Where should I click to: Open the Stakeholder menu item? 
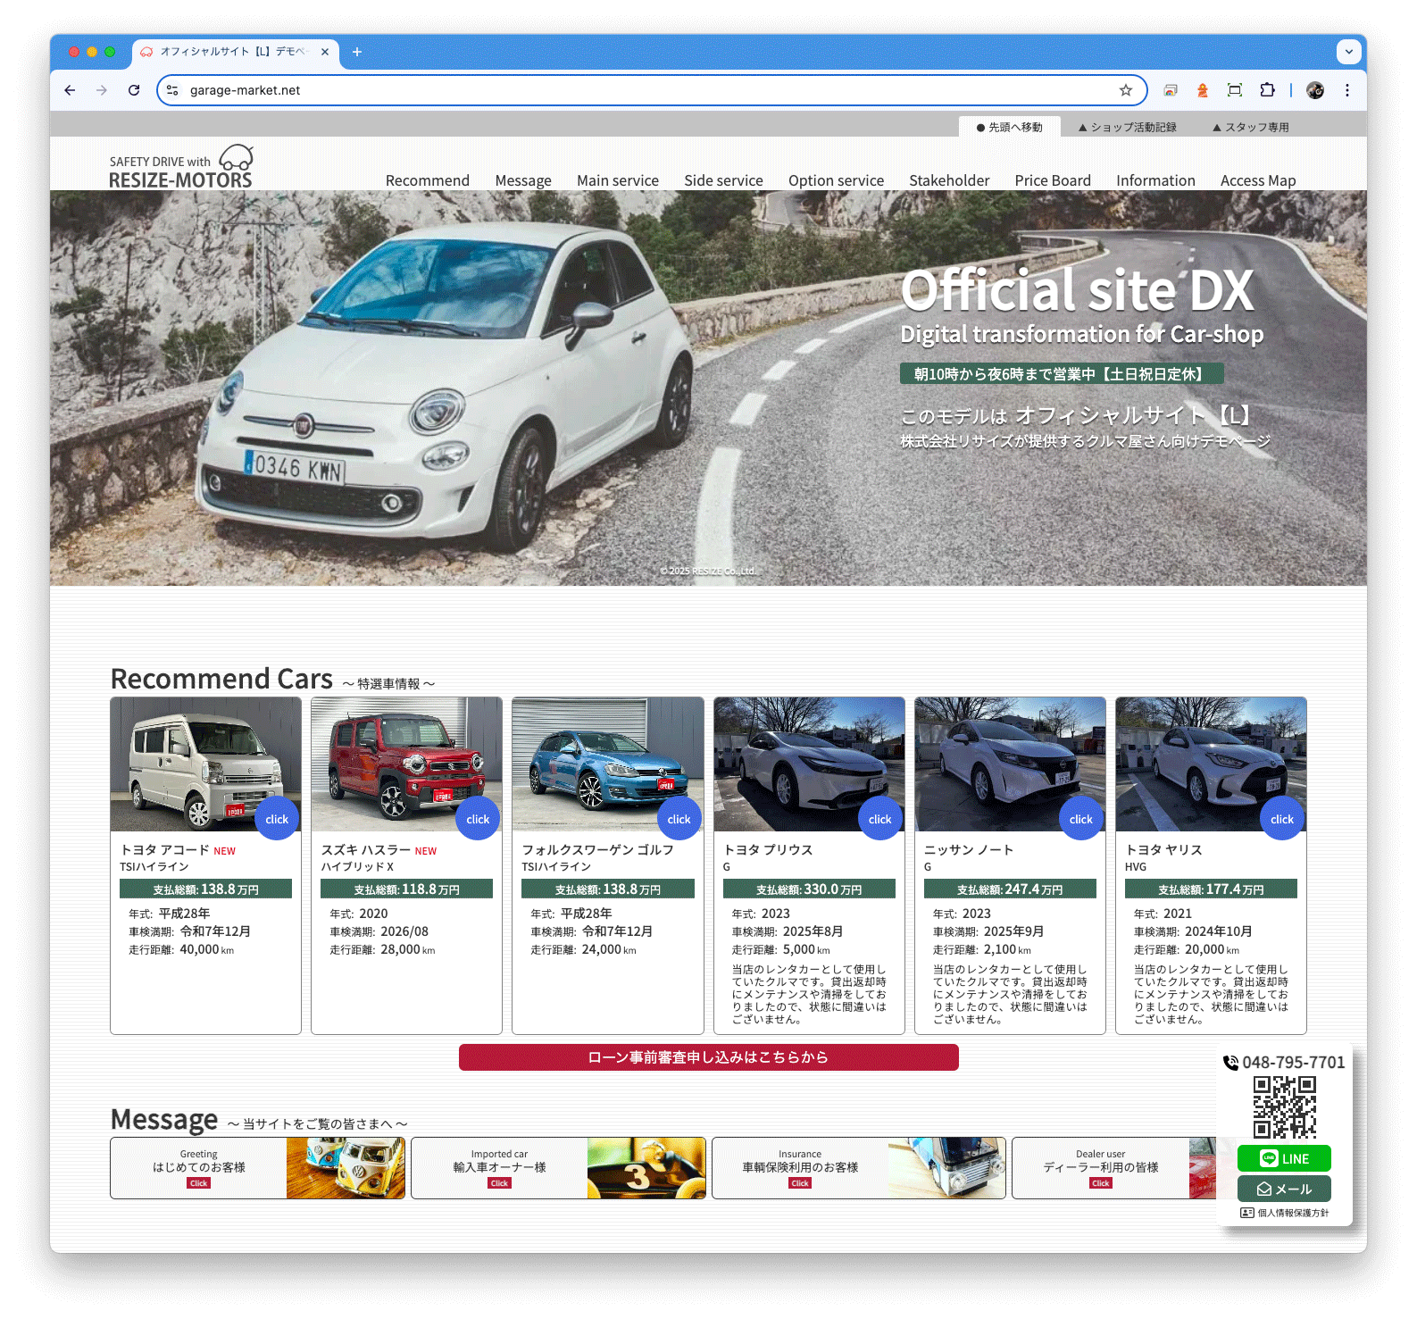[949, 180]
